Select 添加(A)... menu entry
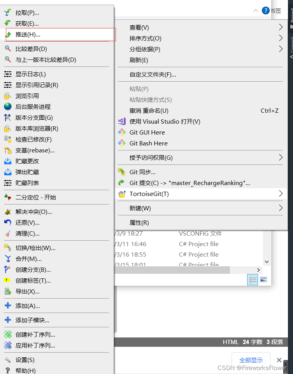This screenshot has height=374, width=293. (x=56, y=306)
